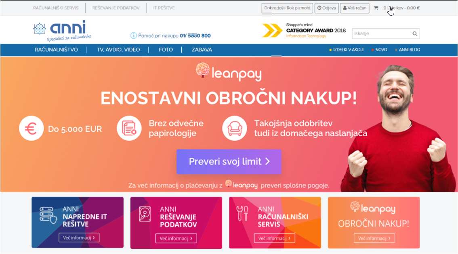The image size is (458, 254).
Task: Go to Računalniški servis top link
Action: click(56, 8)
